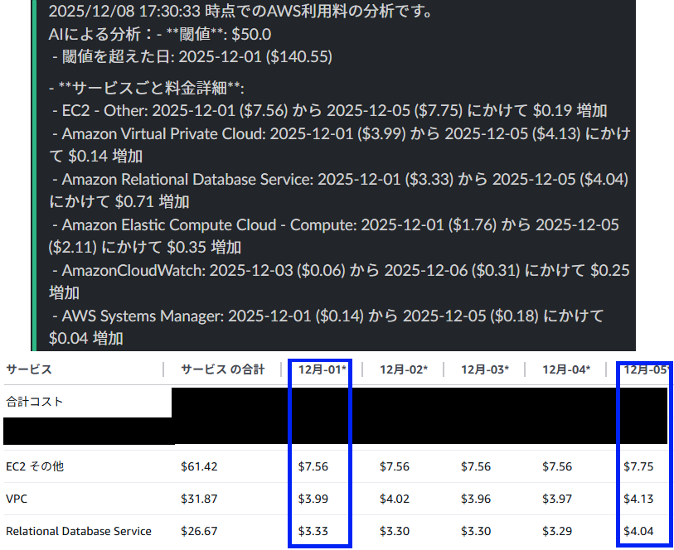
Task: Click the $7.75 EC2 cell
Action: (x=638, y=466)
